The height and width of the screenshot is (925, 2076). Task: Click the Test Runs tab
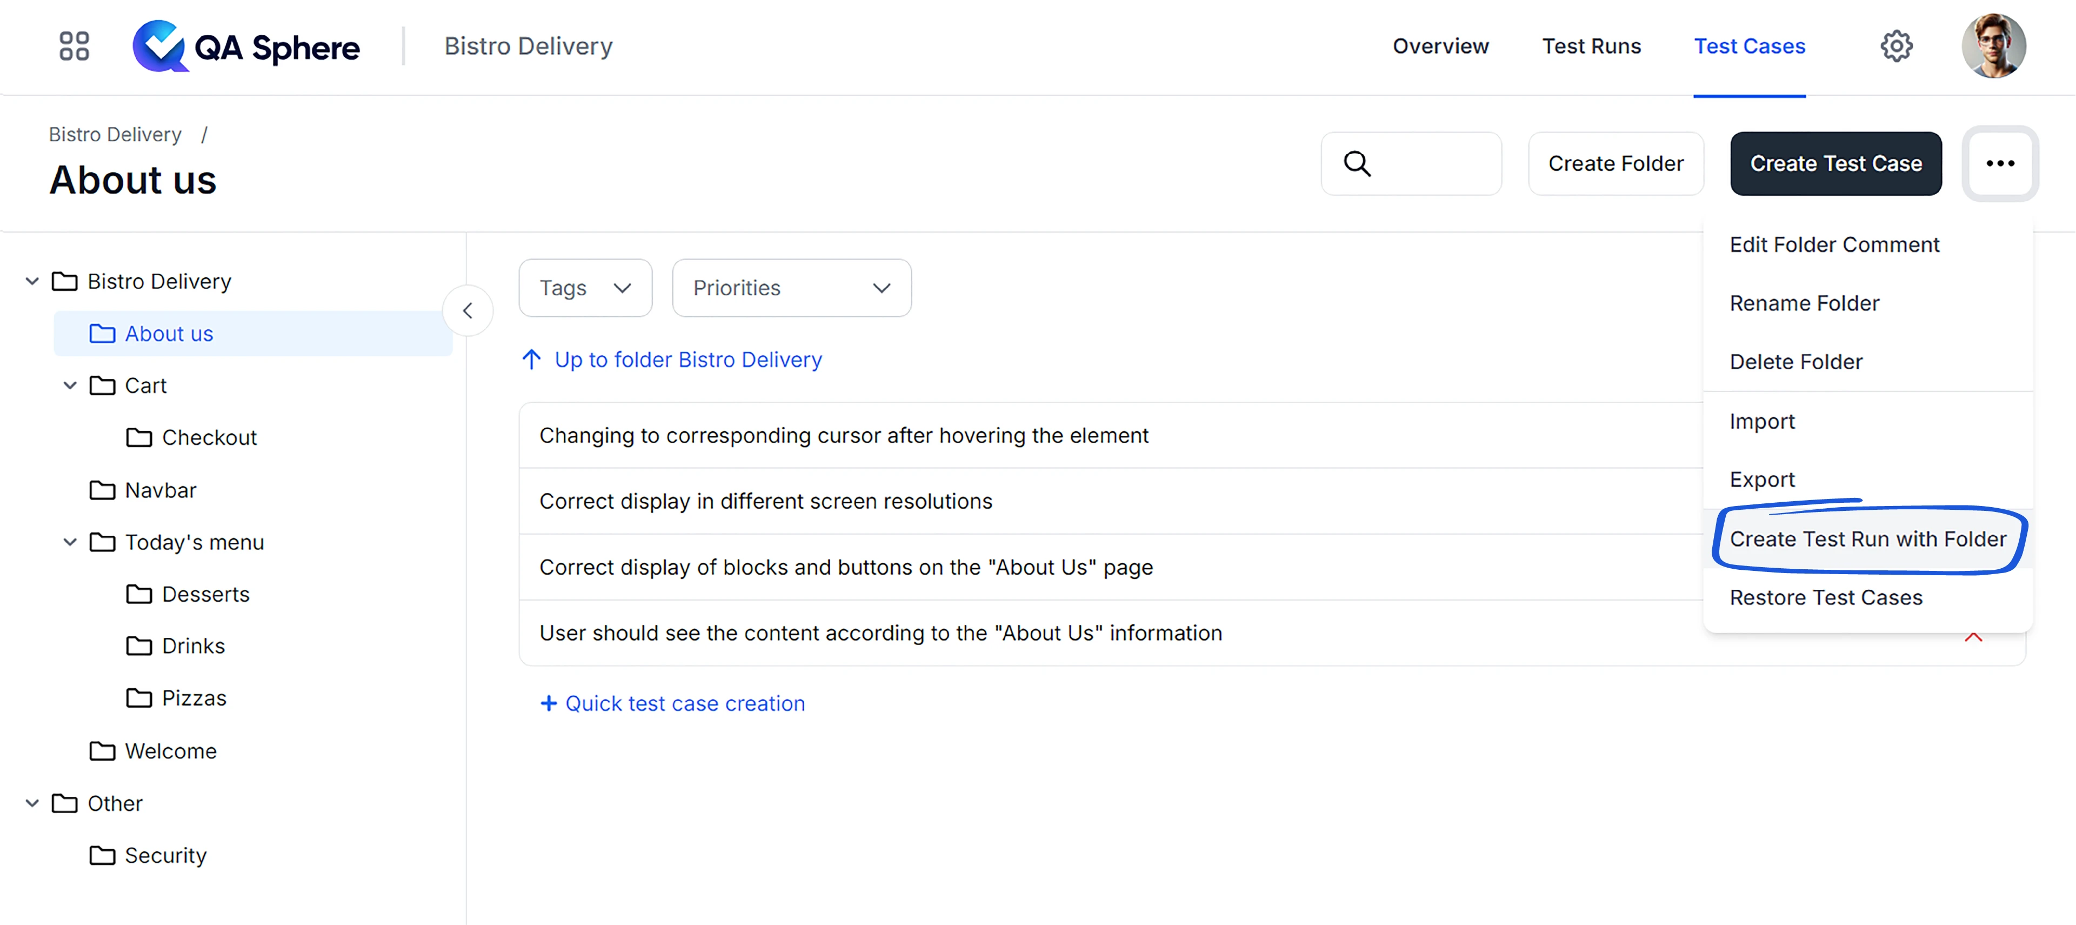click(x=1591, y=45)
